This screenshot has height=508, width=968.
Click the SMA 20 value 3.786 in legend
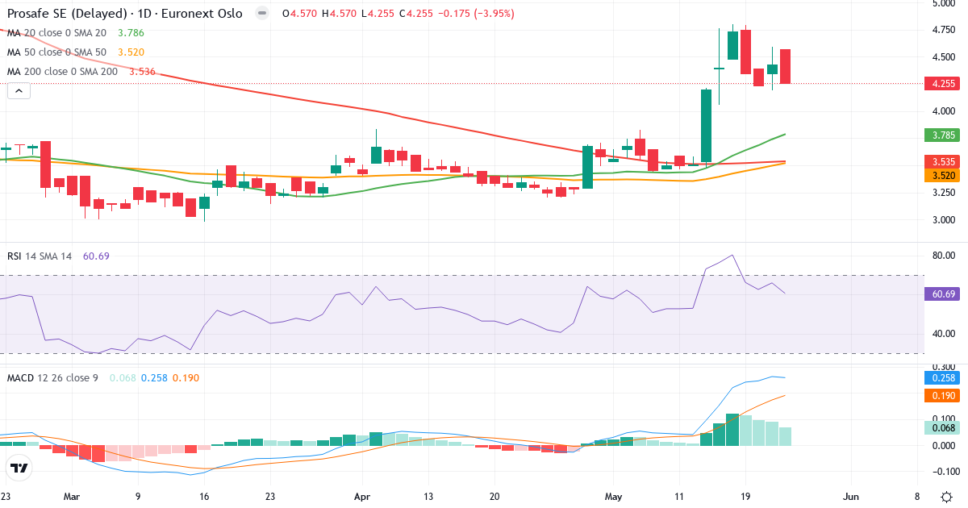[131, 33]
